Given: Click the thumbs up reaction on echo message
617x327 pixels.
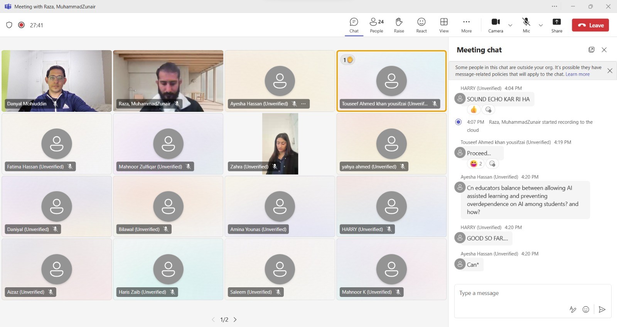Looking at the screenshot, I should click(x=474, y=110).
